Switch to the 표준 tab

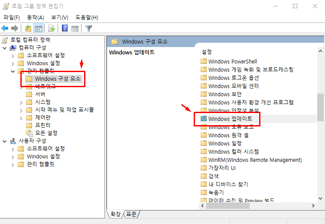(x=131, y=214)
